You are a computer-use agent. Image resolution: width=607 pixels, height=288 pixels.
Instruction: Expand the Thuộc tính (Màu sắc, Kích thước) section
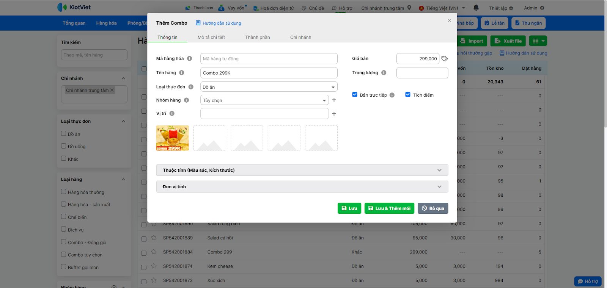302,170
